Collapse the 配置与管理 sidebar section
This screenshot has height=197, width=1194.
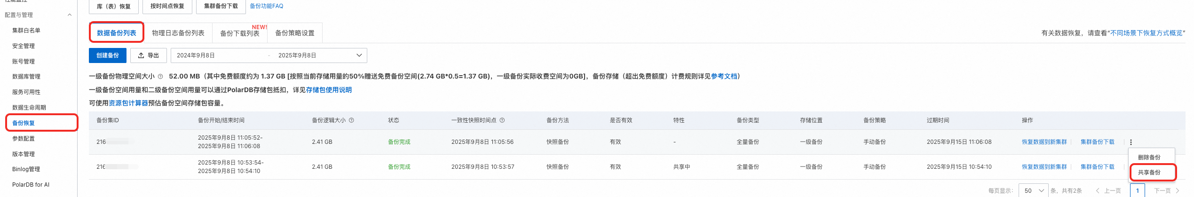tap(70, 15)
